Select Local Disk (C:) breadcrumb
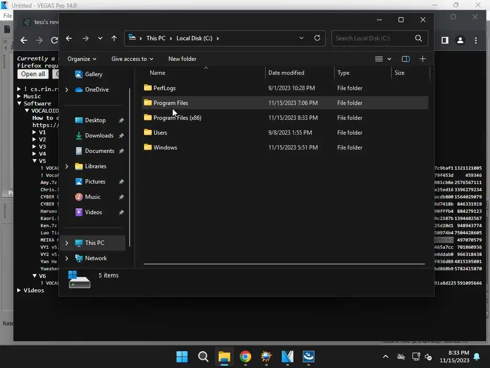490x368 pixels. tap(194, 38)
